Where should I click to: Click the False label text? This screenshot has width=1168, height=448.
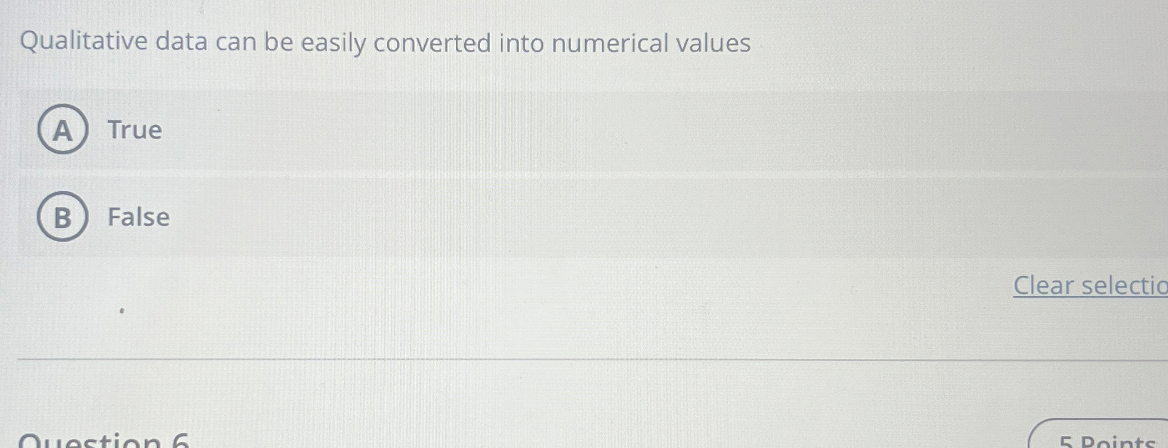coord(138,217)
